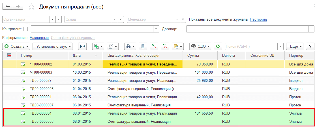315x127 pixels.
Task: Enable the Контрагент filter checkbox
Action: pyautogui.click(x=26, y=29)
